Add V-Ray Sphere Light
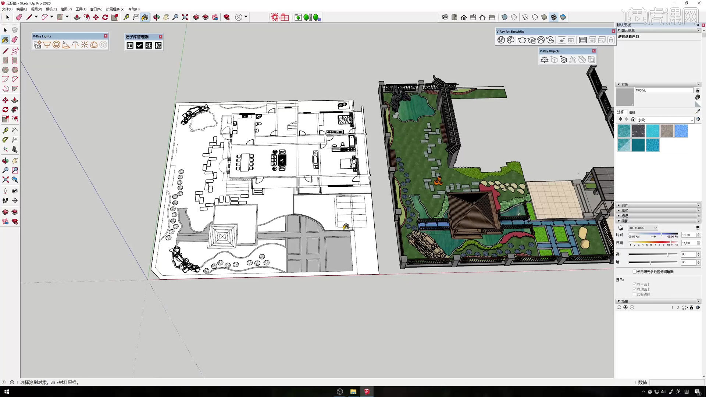 [x=56, y=45]
